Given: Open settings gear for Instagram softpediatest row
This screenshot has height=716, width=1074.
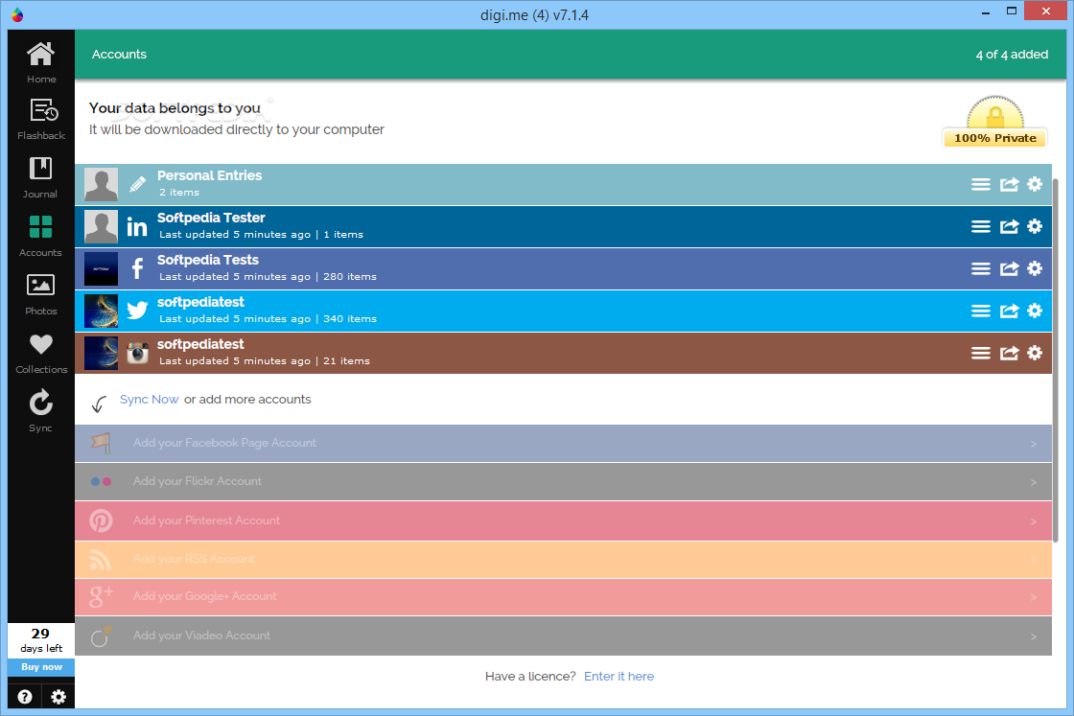Looking at the screenshot, I should (1035, 353).
